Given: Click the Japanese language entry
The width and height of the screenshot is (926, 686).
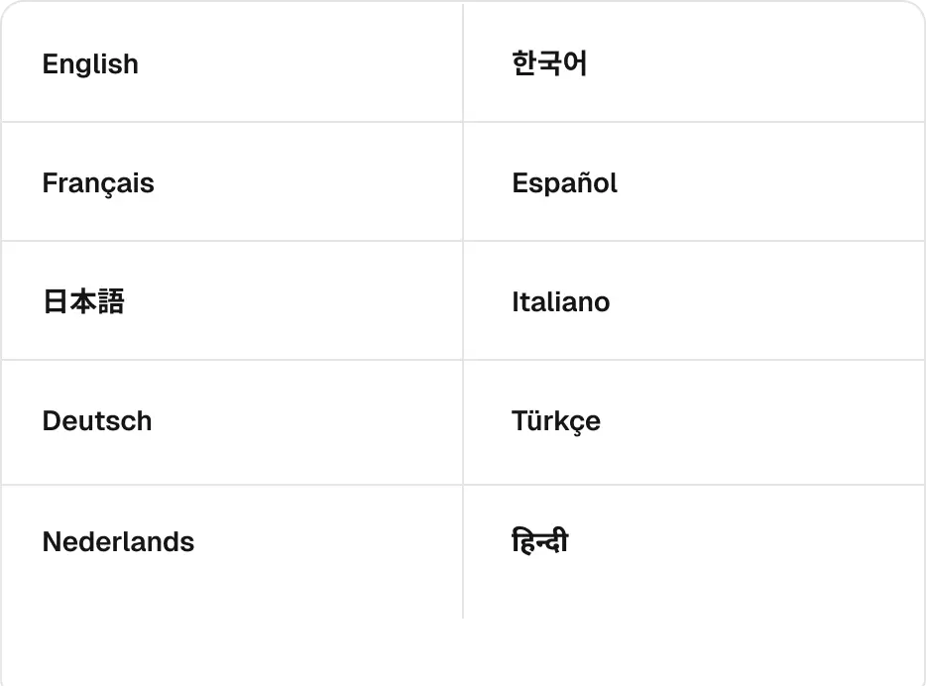Looking at the screenshot, I should pyautogui.click(x=83, y=301).
